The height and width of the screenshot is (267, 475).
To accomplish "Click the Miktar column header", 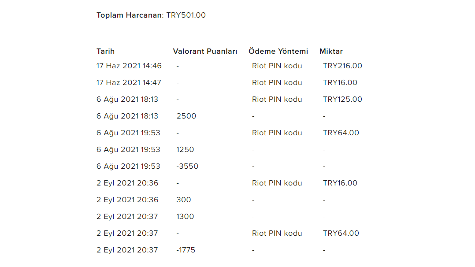I will tap(331, 51).
